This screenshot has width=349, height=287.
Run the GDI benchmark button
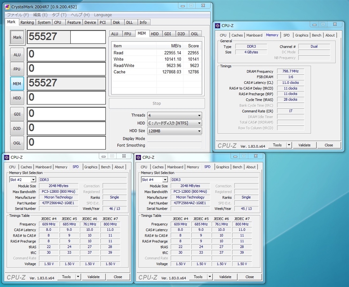click(x=17, y=114)
